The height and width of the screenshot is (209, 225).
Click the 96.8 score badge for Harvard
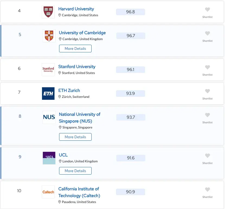(130, 12)
